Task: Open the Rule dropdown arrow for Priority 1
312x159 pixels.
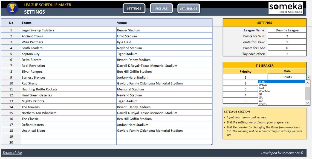Action: click(309, 77)
